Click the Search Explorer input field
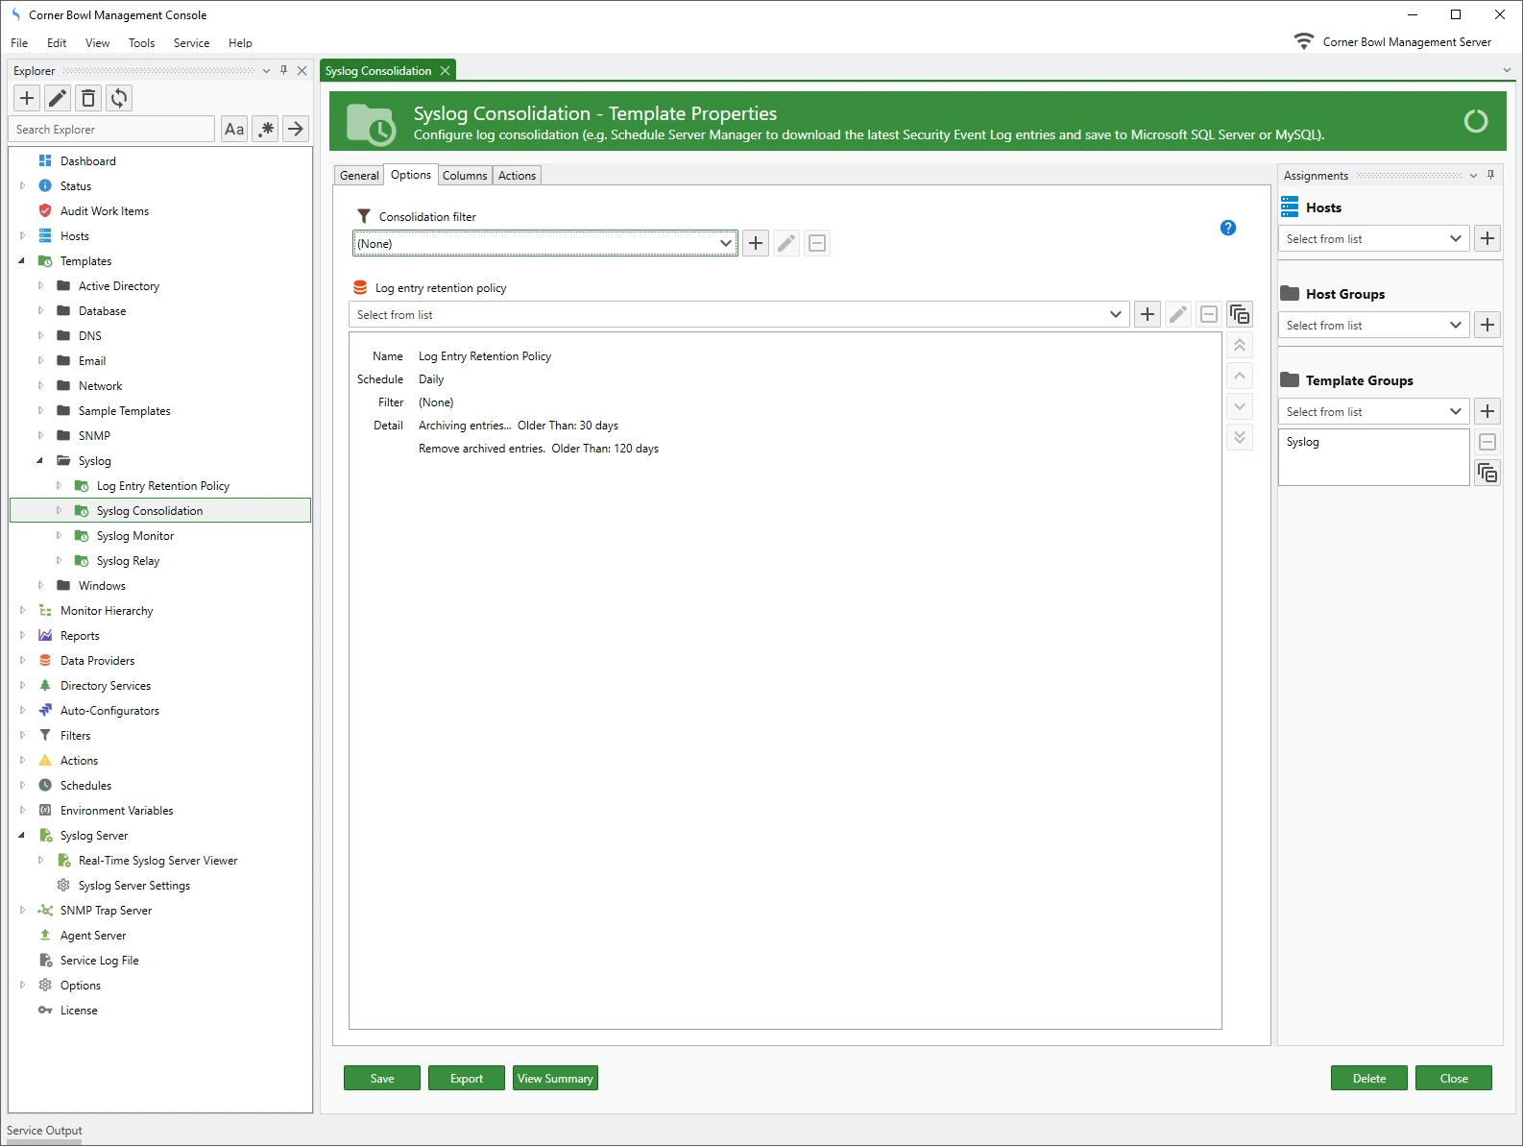This screenshot has height=1146, width=1523. pyautogui.click(x=111, y=129)
